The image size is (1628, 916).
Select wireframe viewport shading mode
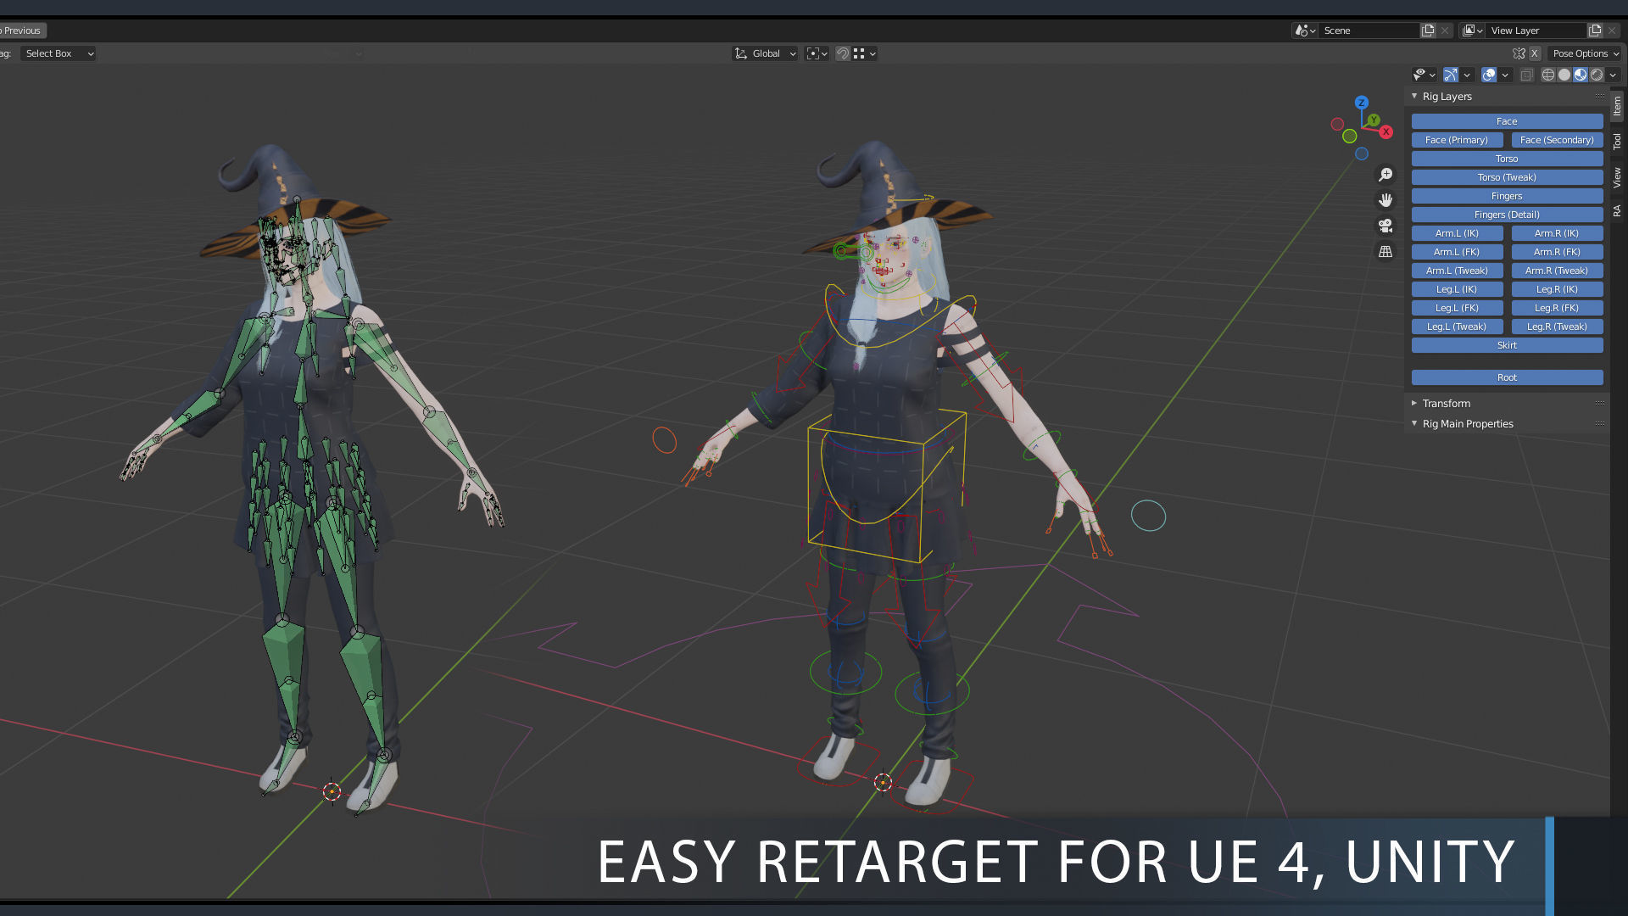(1548, 75)
